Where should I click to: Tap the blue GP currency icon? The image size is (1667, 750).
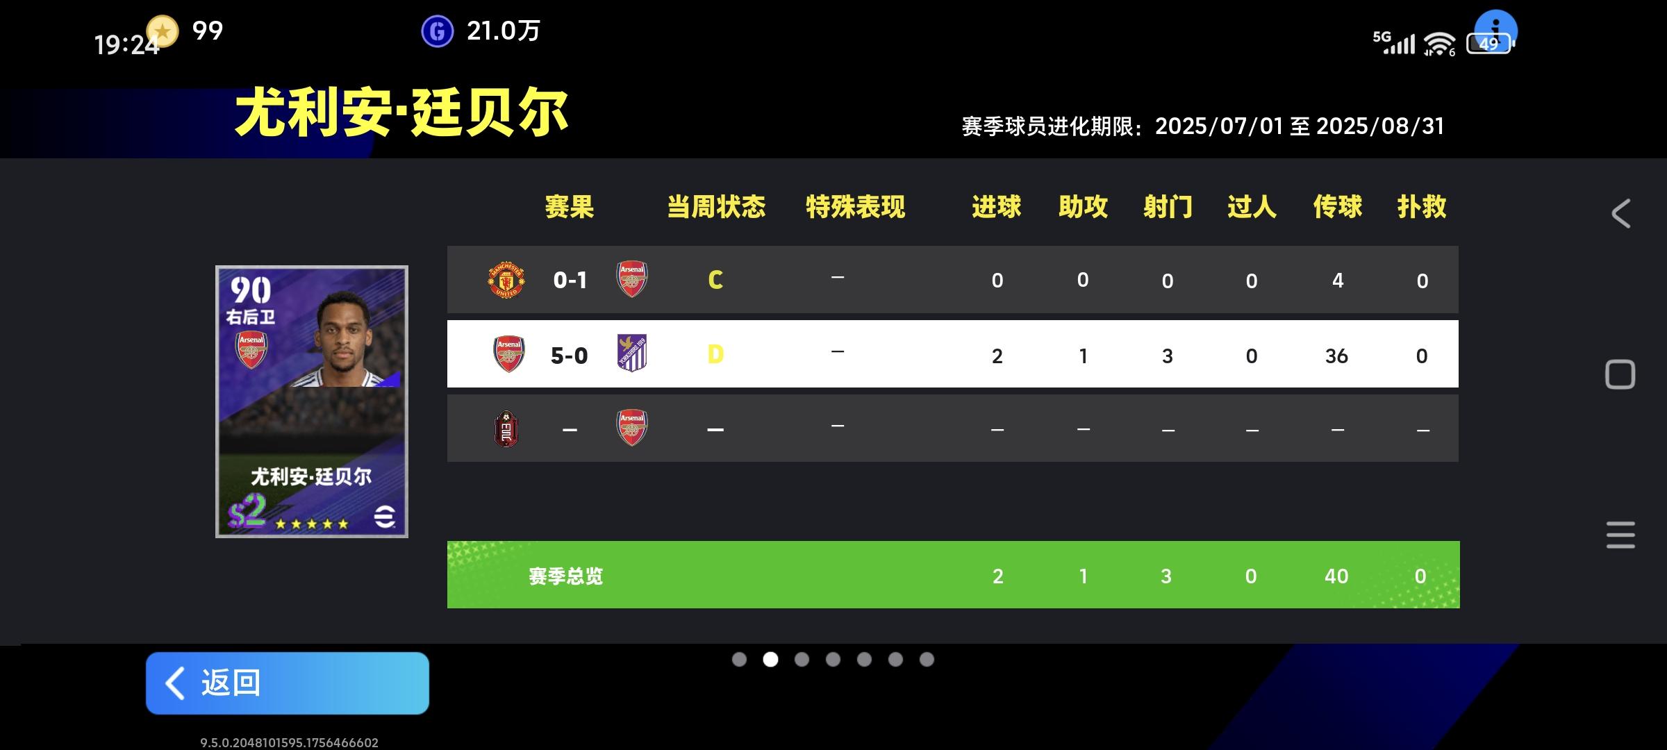(438, 31)
